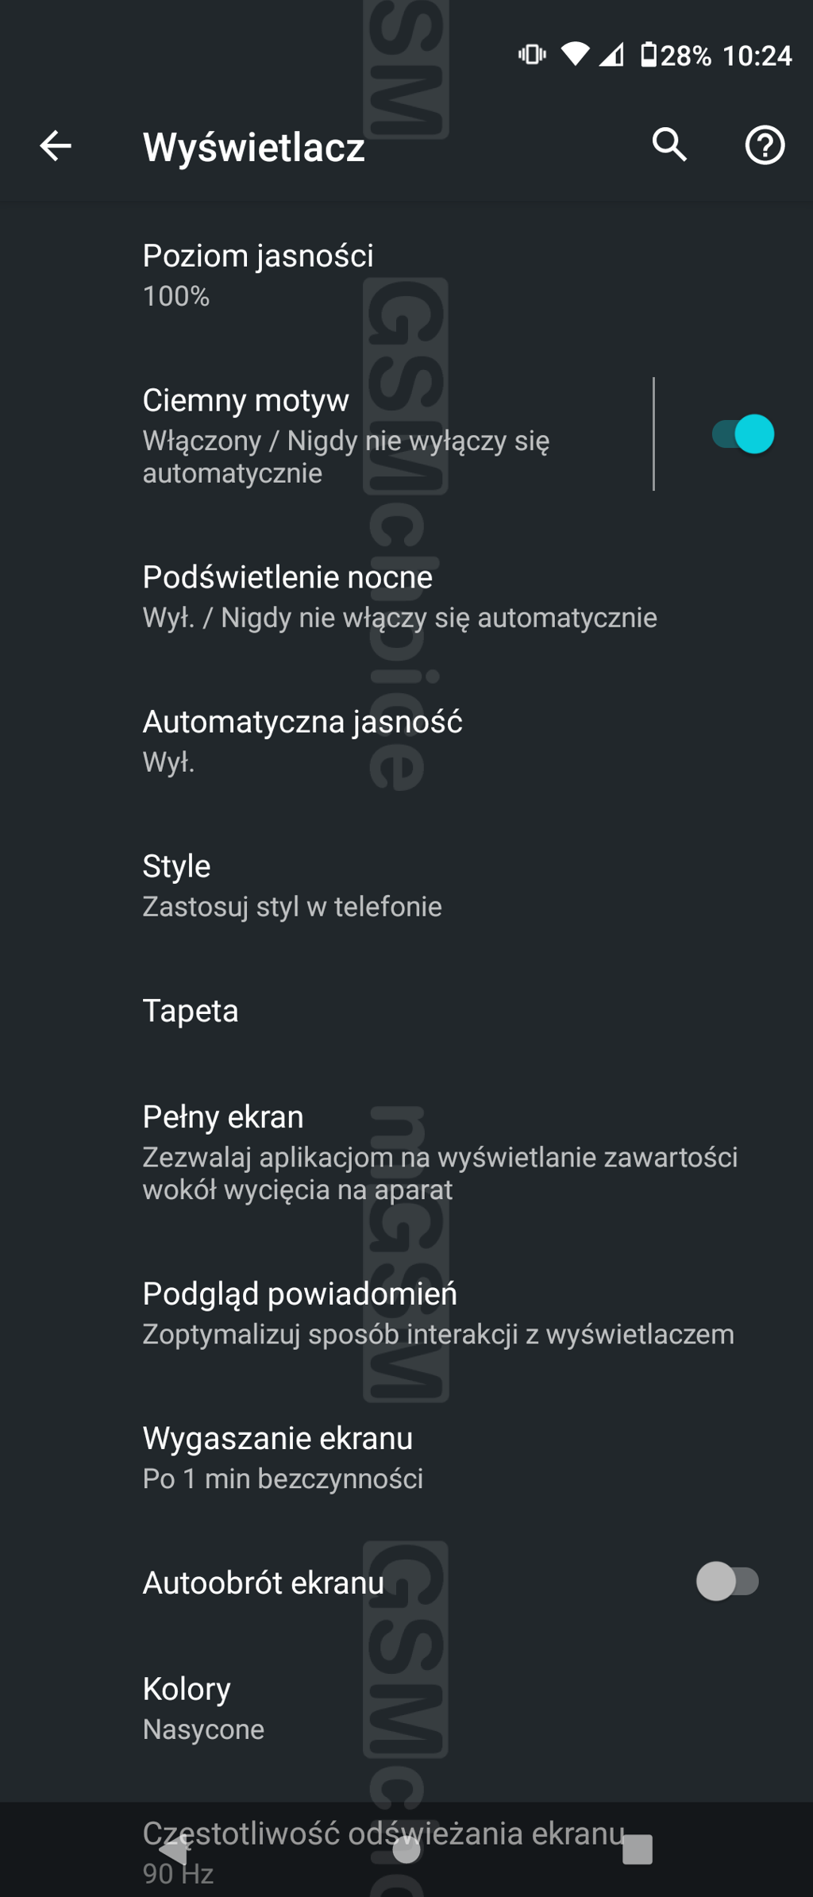Open Ciemny motyw details text
The height and width of the screenshot is (1897, 813).
pyautogui.click(x=346, y=435)
